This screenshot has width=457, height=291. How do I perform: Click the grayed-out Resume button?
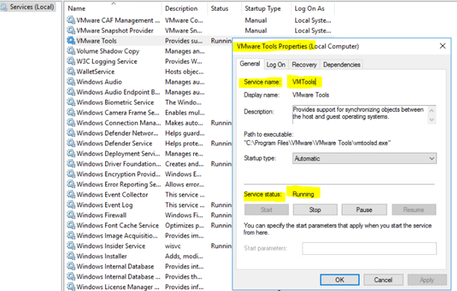click(x=414, y=210)
